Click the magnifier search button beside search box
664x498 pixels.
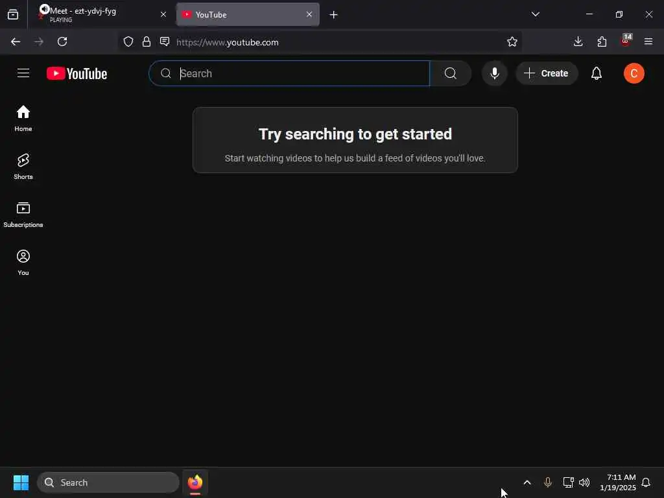coord(451,73)
